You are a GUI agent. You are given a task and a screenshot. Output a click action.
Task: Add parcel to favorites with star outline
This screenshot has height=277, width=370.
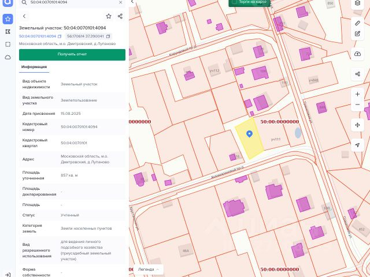click(109, 16)
